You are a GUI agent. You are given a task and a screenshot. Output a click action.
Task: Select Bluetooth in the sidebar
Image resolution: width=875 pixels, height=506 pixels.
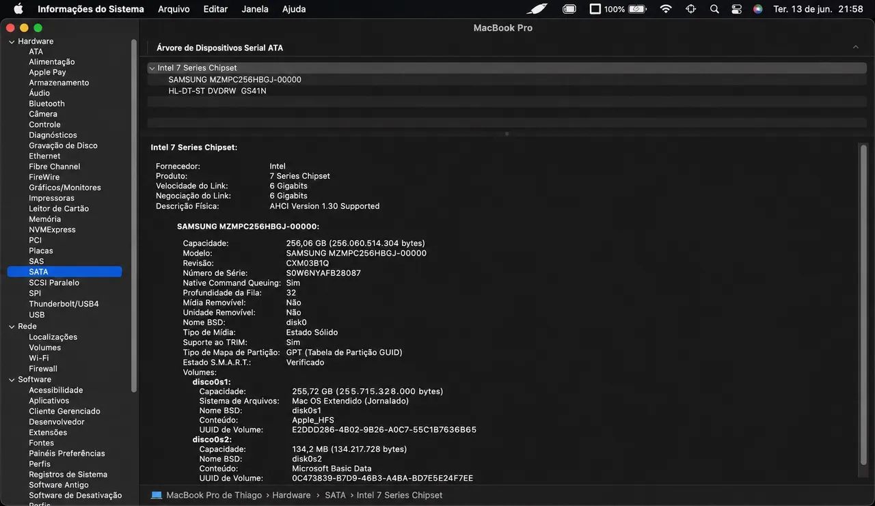click(x=46, y=104)
